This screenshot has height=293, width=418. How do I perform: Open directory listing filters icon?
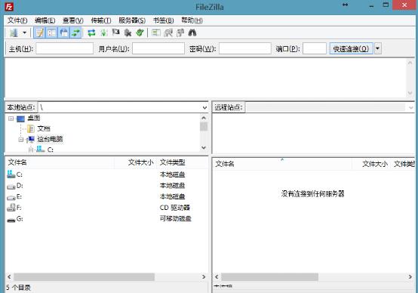(156, 32)
